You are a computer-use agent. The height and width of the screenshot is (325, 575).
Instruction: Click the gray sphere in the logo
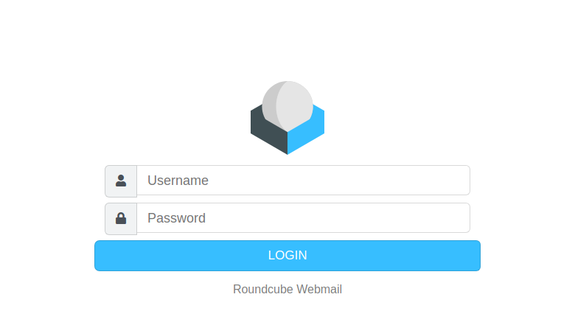click(x=287, y=105)
